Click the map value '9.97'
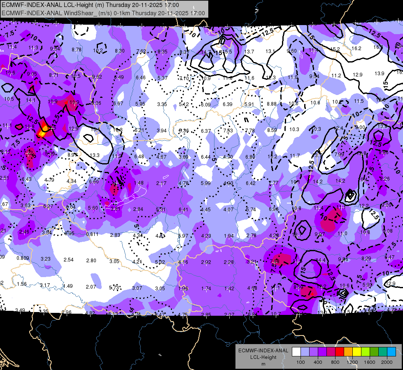 coord(320,234)
